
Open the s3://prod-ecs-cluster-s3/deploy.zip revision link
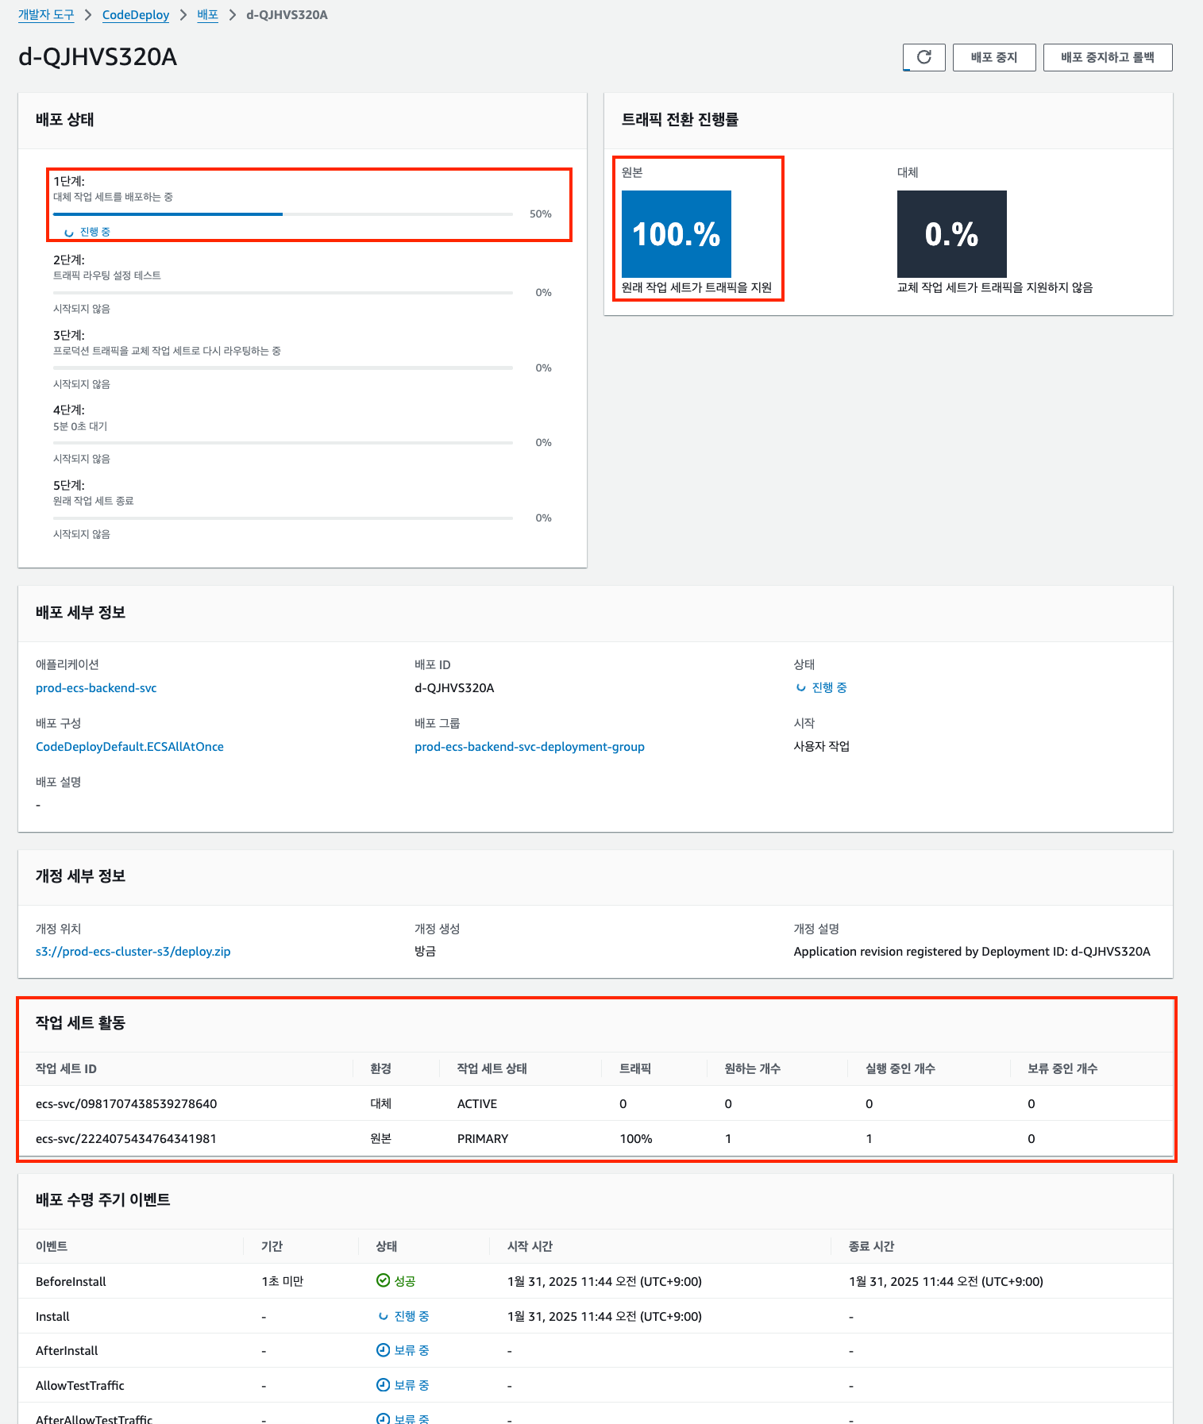133,952
